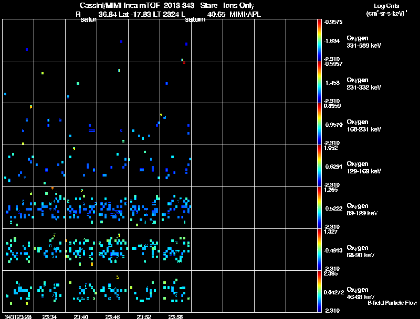Click the 23:58 time axis label
Viewport: 420px width, 319px height.
tap(175, 316)
